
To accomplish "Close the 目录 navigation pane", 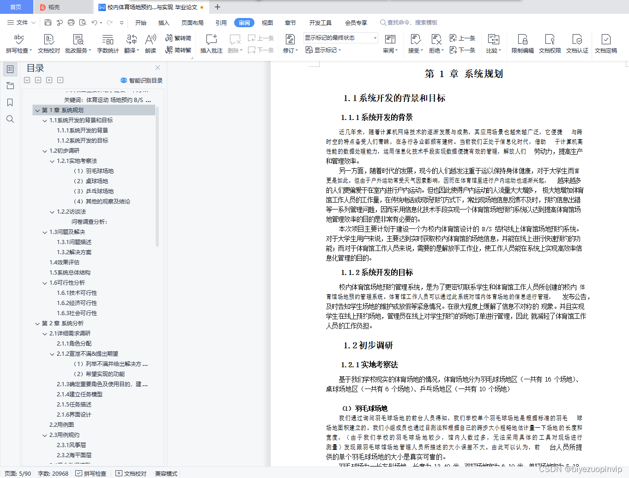I will pos(158,67).
